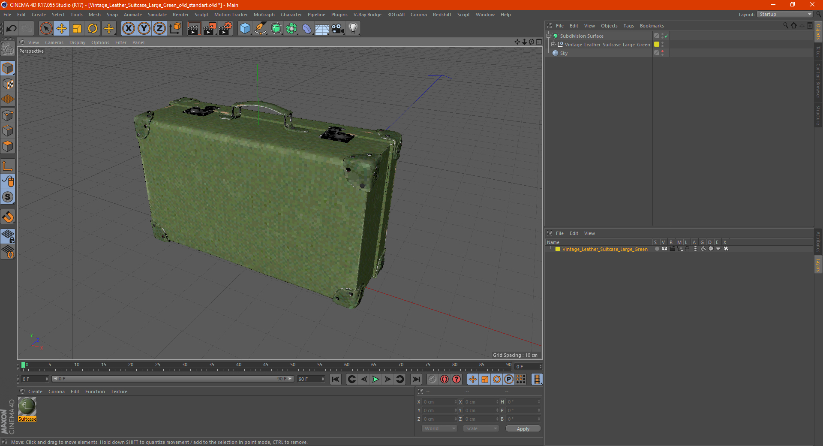
Task: Select the Rotate tool
Action: (x=93, y=29)
